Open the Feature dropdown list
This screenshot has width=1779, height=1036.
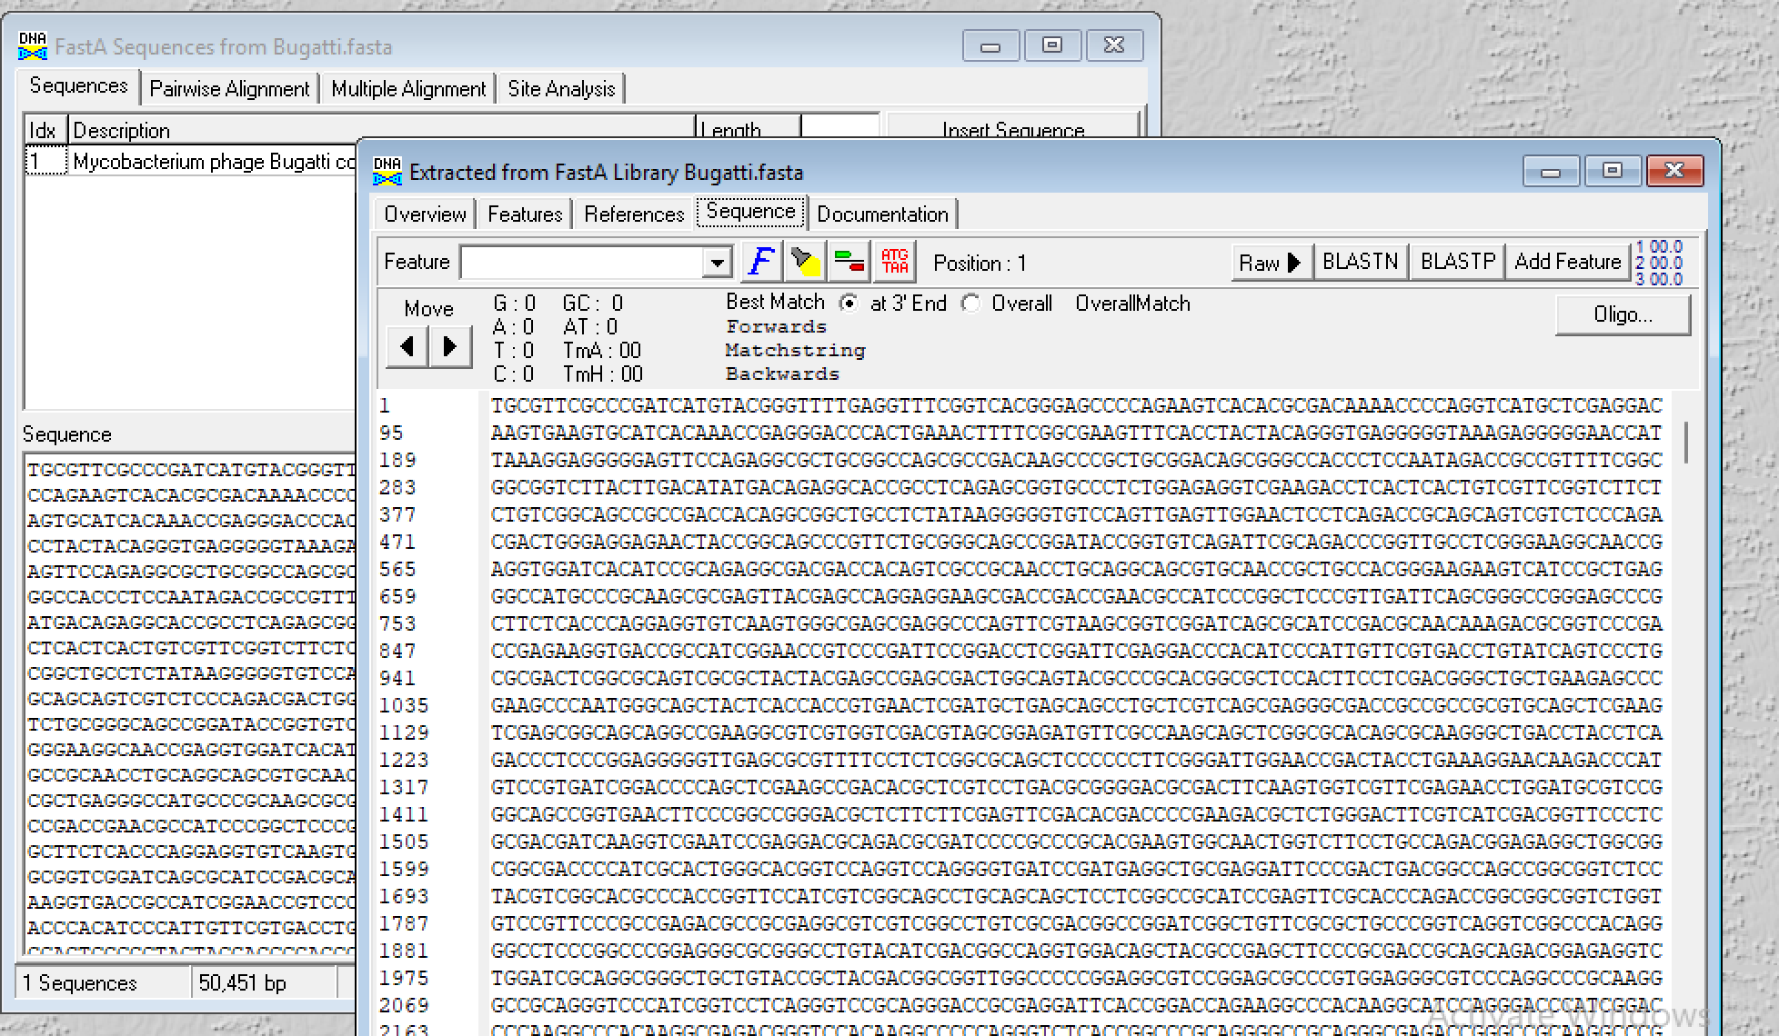pos(718,263)
